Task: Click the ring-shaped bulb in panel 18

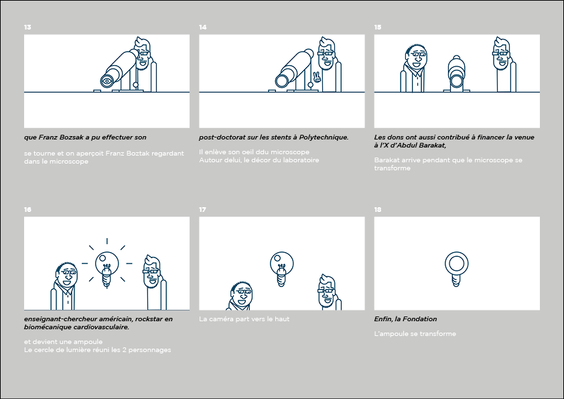Action: coord(456,269)
